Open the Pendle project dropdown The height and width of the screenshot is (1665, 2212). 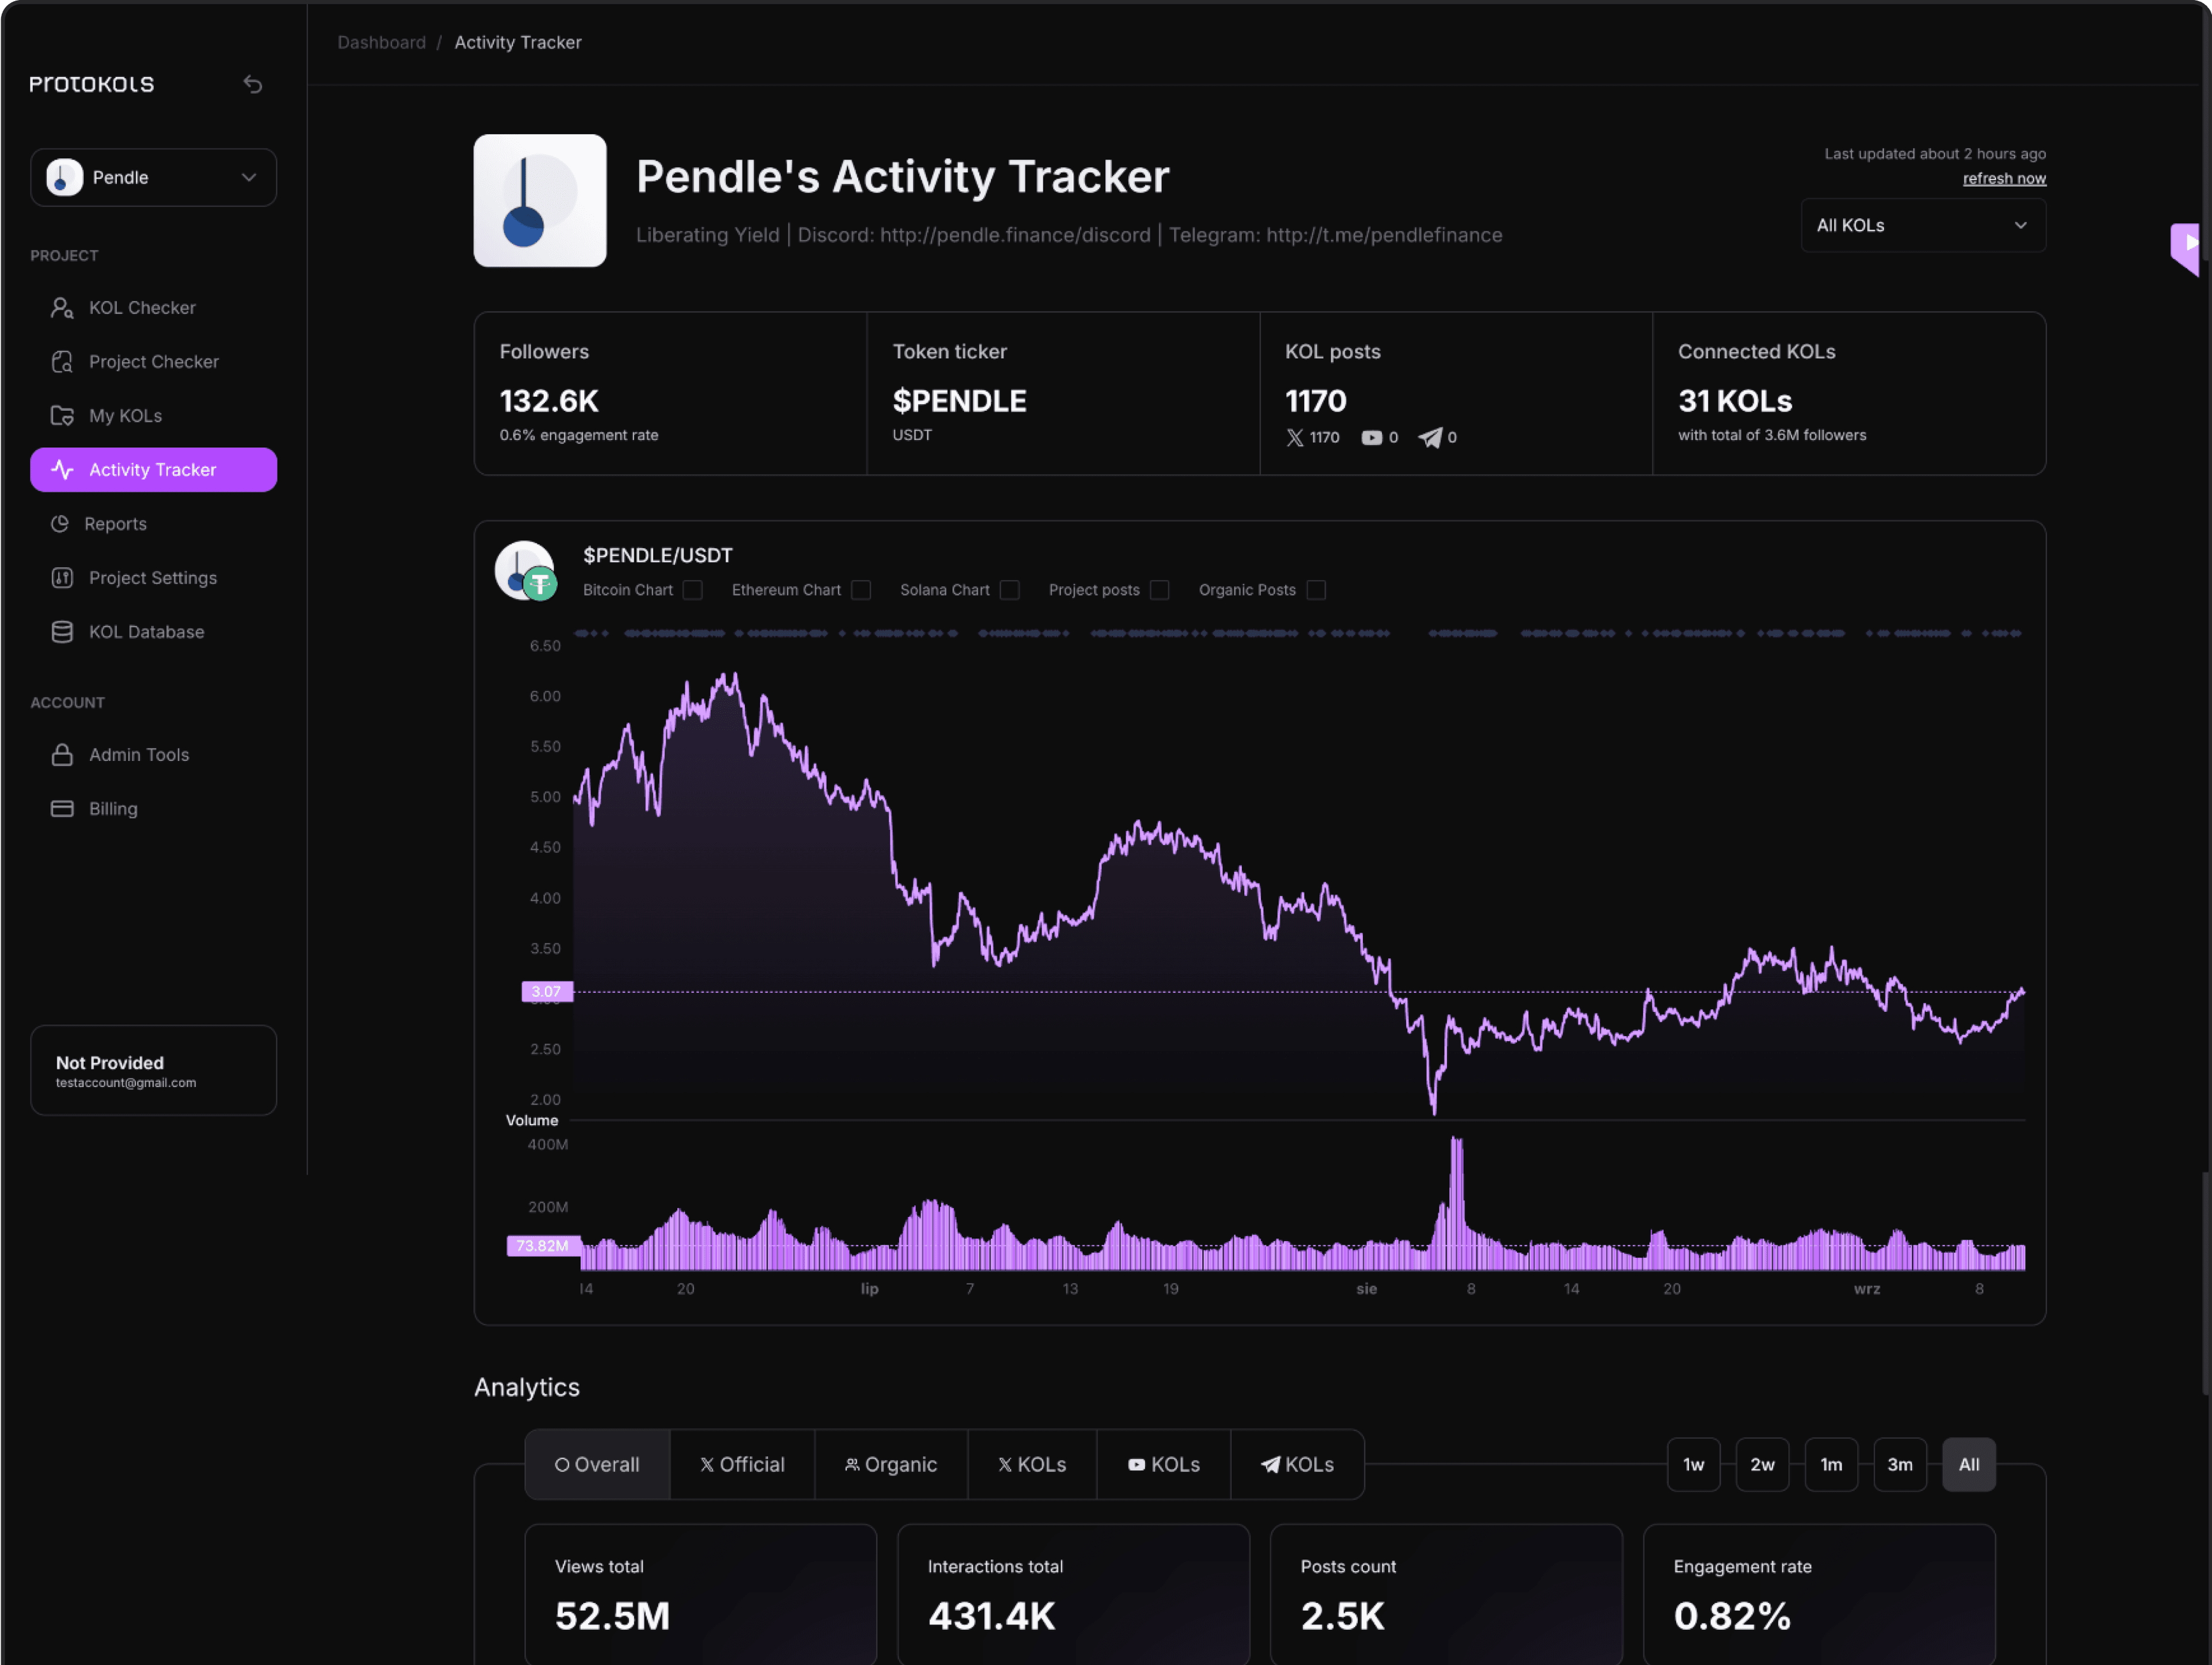pos(154,178)
